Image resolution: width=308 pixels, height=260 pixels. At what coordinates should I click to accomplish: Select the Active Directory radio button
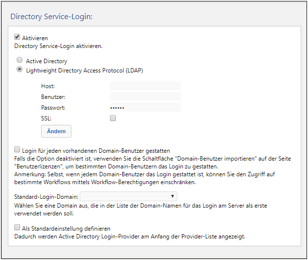20,61
